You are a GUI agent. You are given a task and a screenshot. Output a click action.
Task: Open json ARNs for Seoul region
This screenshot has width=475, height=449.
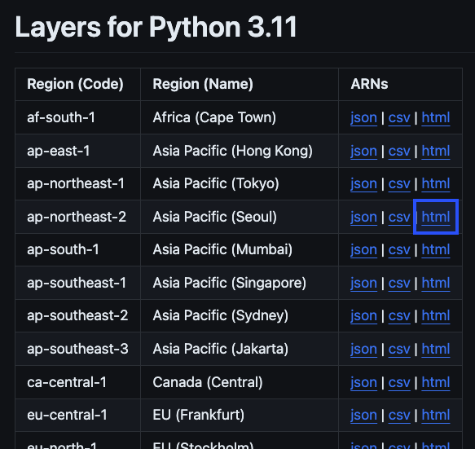pyautogui.click(x=363, y=217)
